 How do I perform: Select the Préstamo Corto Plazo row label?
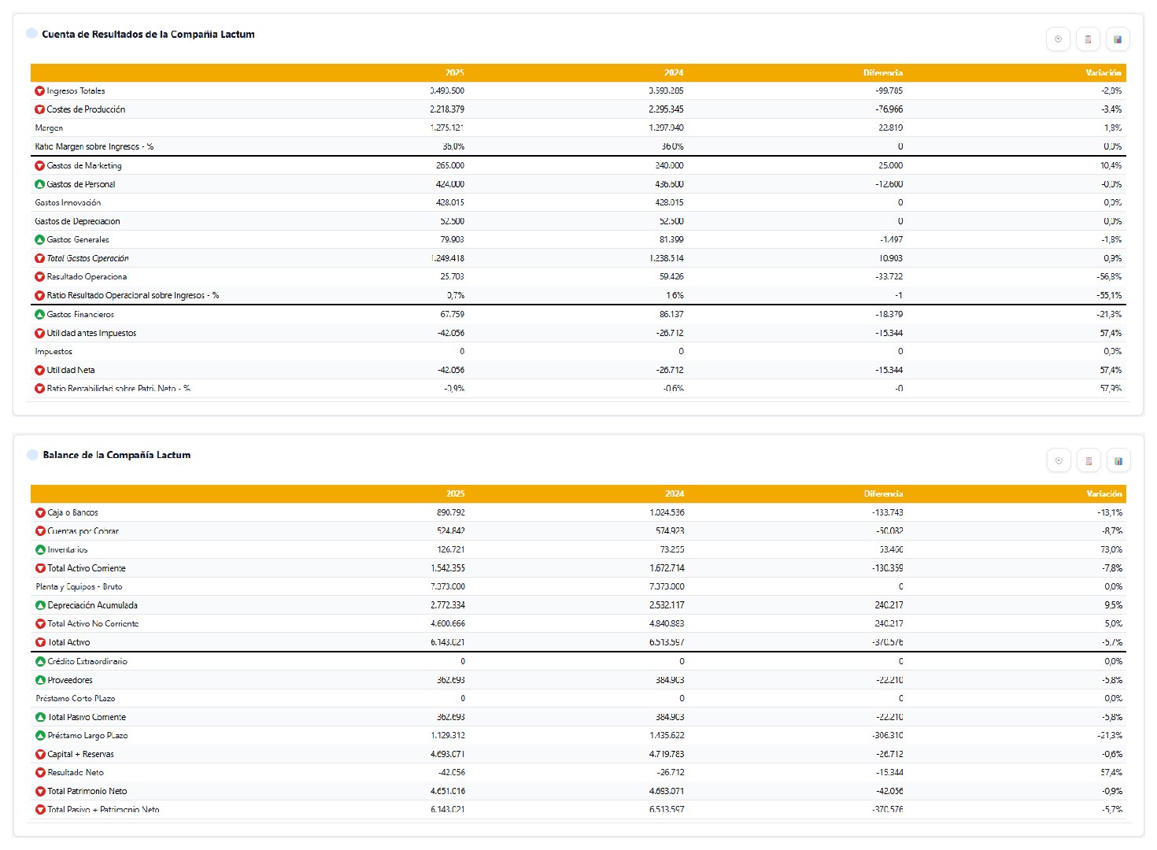(x=76, y=699)
